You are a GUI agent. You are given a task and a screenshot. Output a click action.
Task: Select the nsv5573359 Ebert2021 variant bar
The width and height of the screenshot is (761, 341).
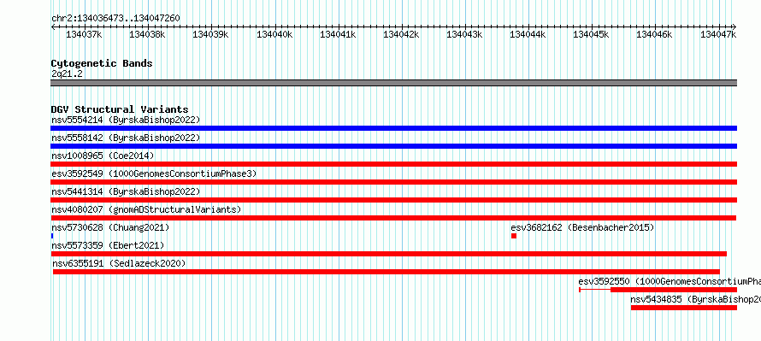[389, 254]
